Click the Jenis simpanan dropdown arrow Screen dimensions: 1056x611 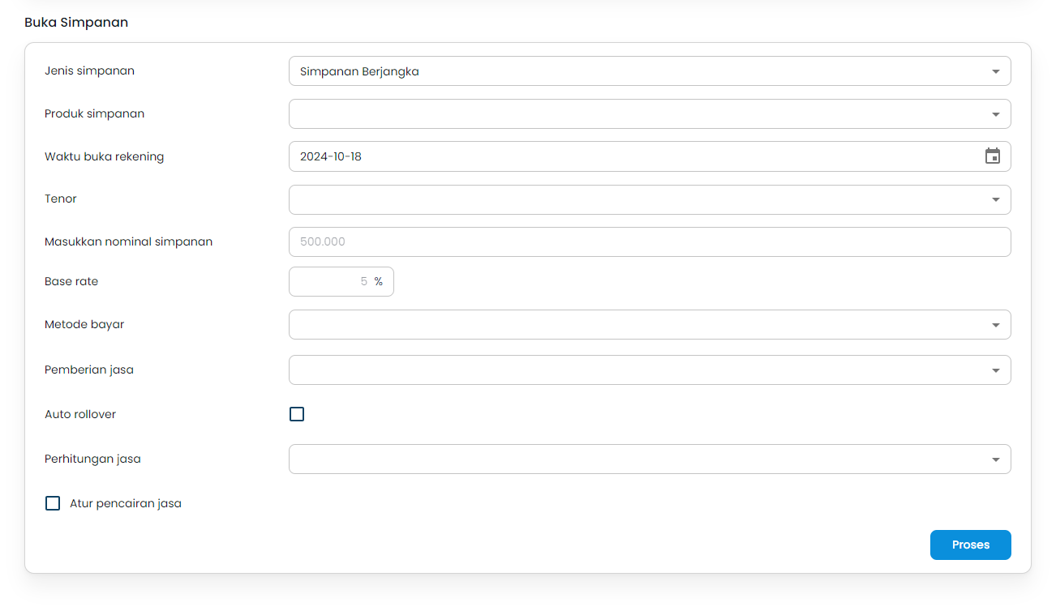click(x=996, y=70)
